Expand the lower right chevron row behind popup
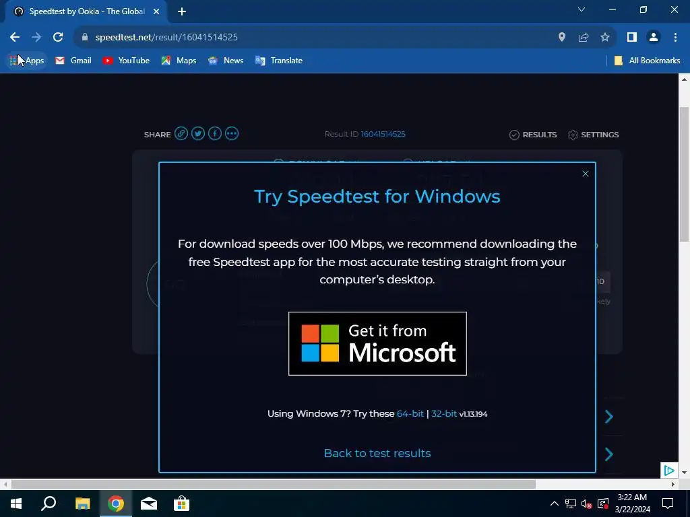 609,454
